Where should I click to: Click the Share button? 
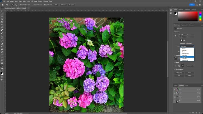pyautogui.click(x=192, y=5)
